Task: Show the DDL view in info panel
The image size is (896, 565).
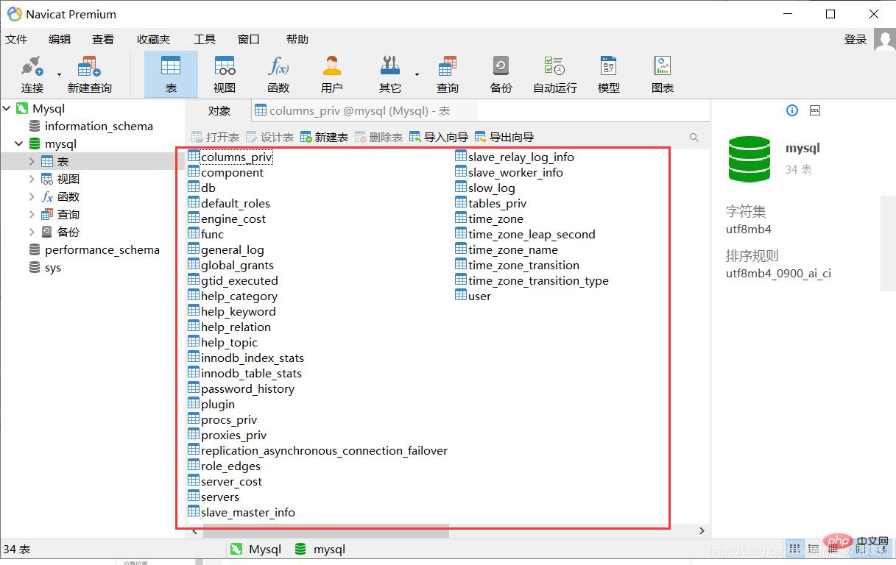Action: [x=815, y=110]
